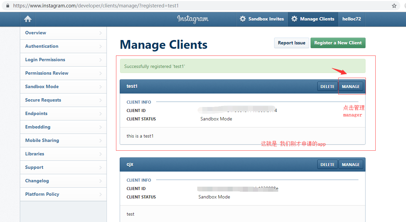The width and height of the screenshot is (406, 222).
Task: Click CLIENT INFO heading under cjx
Action: pyautogui.click(x=139, y=180)
